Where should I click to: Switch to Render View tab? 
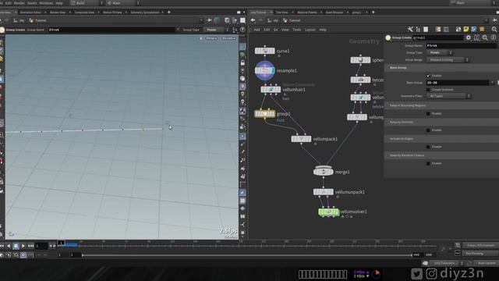(x=57, y=12)
